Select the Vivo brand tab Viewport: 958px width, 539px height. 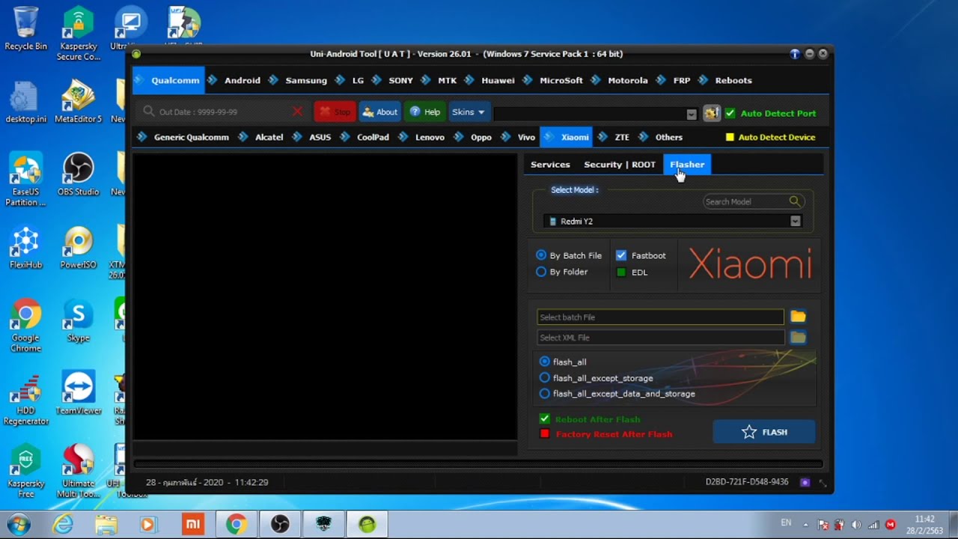pos(519,137)
